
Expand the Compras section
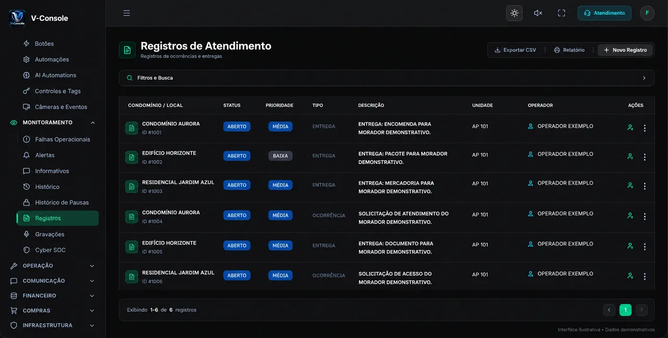click(52, 310)
